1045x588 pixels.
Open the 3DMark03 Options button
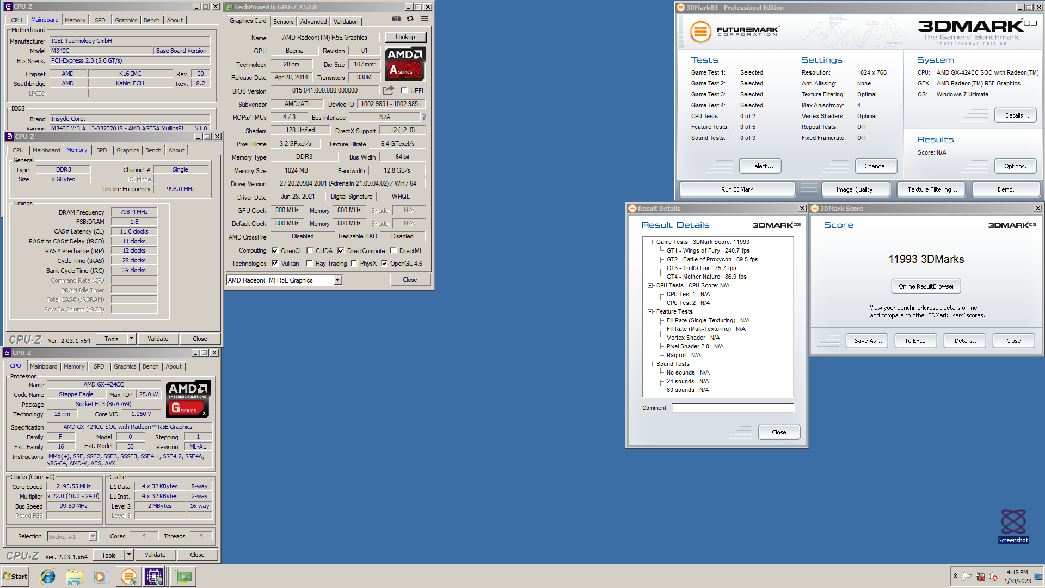(1017, 166)
